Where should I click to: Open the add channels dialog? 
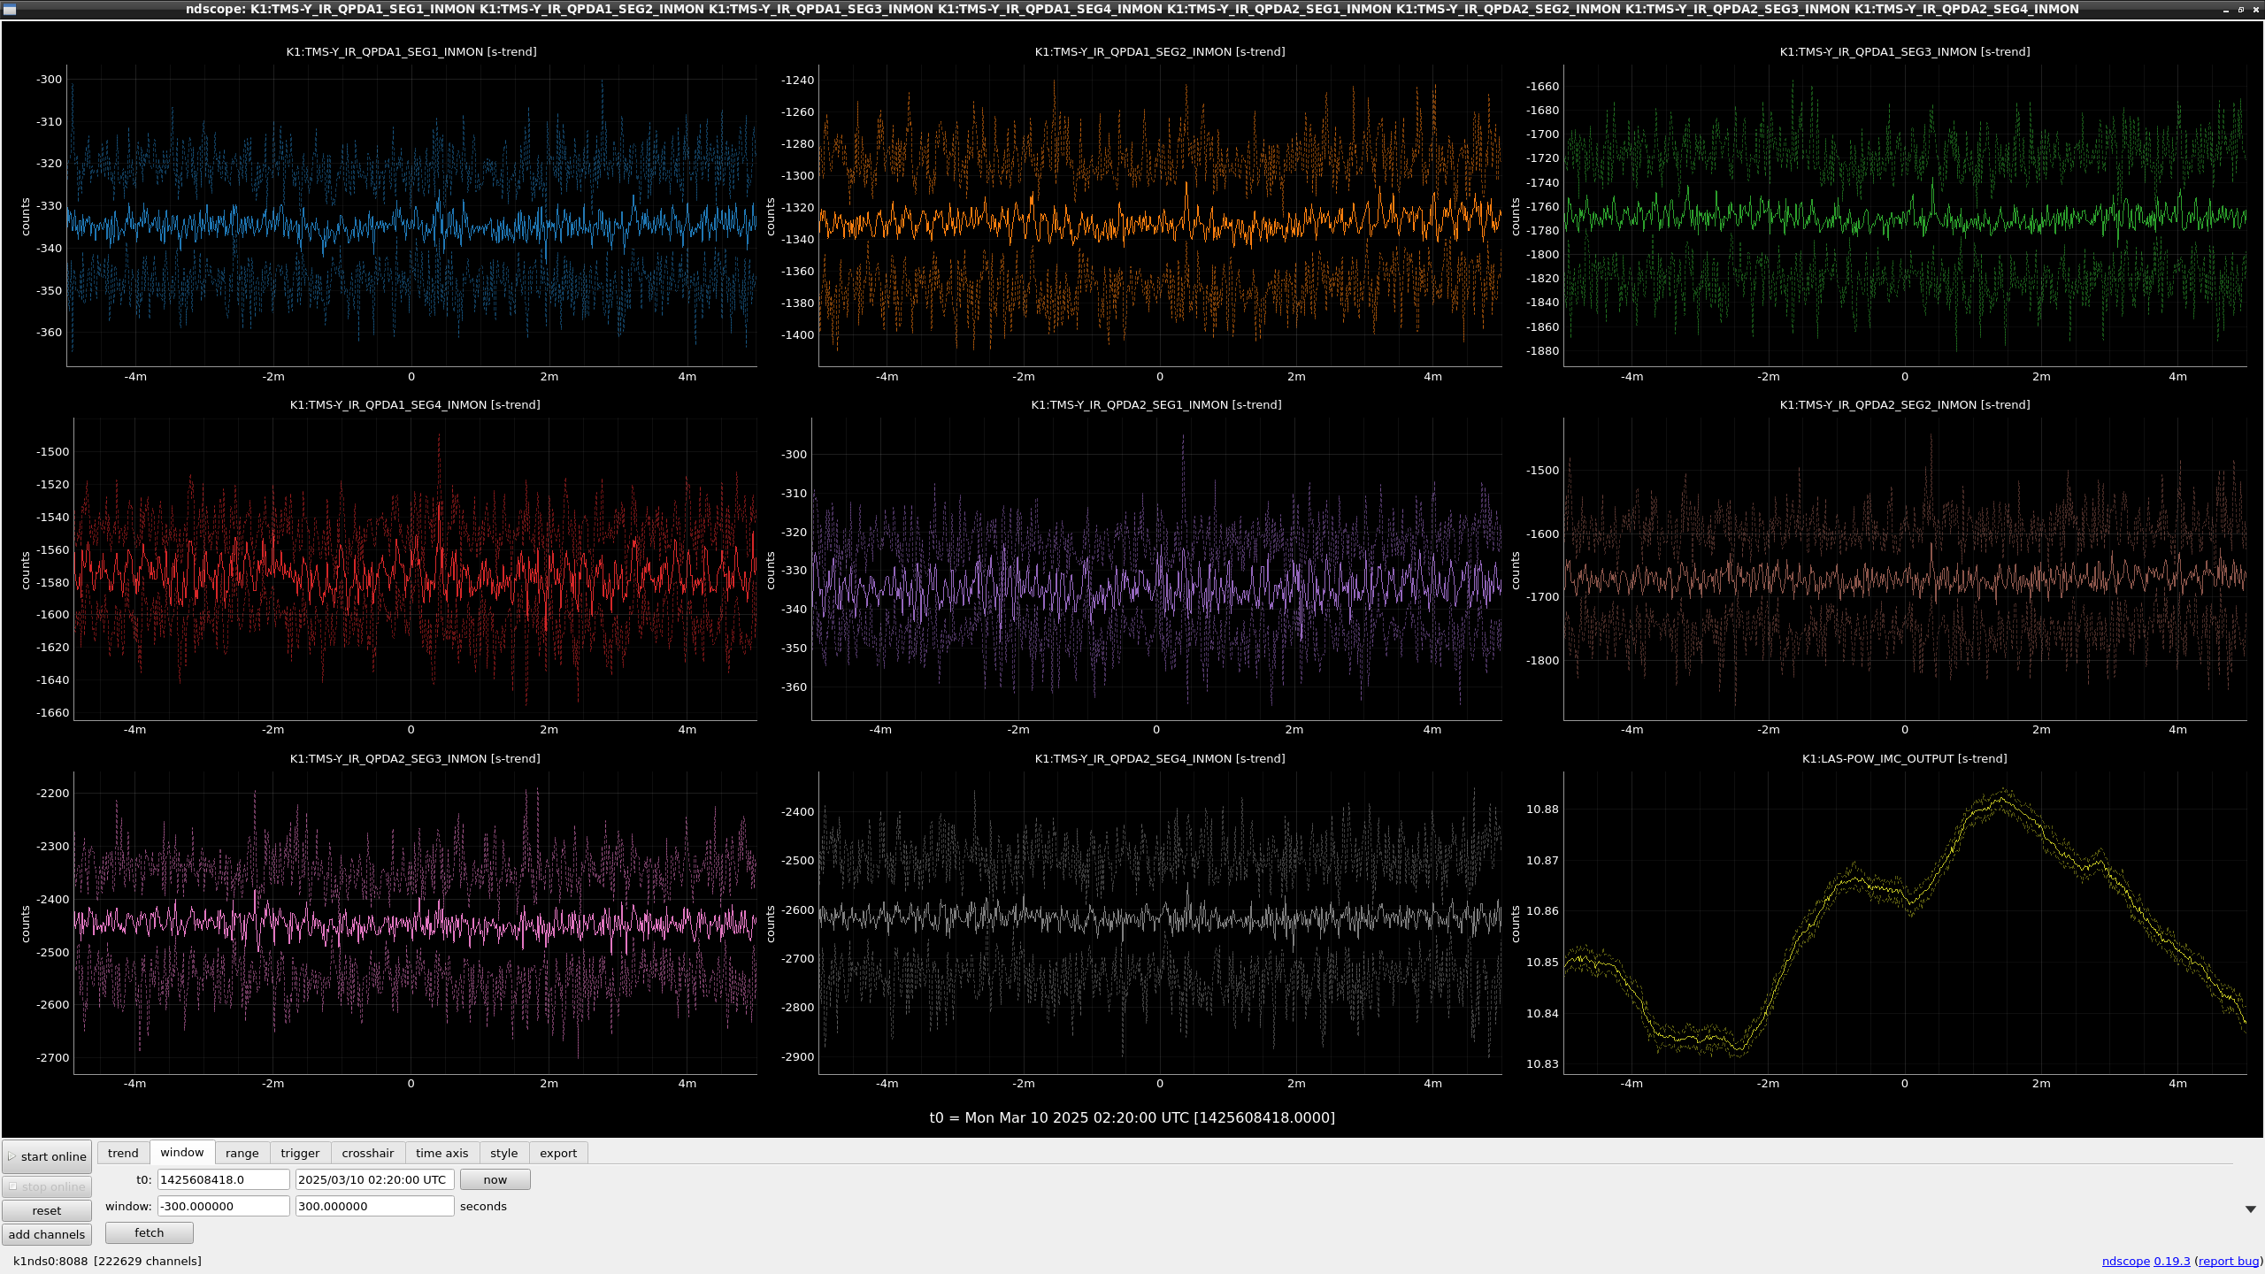pyautogui.click(x=47, y=1234)
